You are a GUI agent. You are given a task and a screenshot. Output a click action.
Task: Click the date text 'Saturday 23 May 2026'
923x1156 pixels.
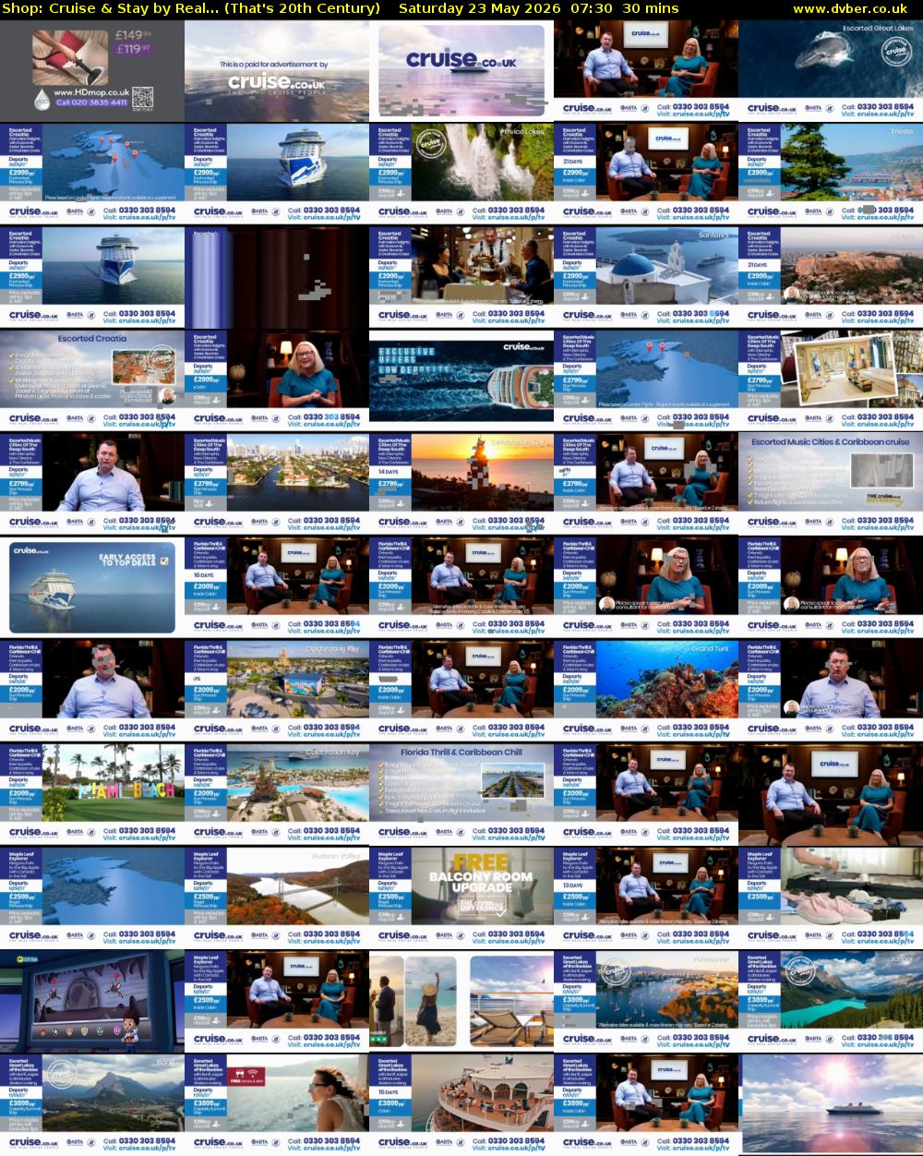(478, 8)
